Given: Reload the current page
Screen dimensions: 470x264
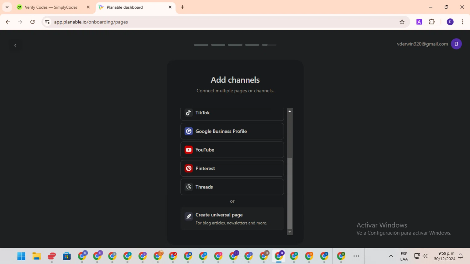Looking at the screenshot, I should click(33, 22).
